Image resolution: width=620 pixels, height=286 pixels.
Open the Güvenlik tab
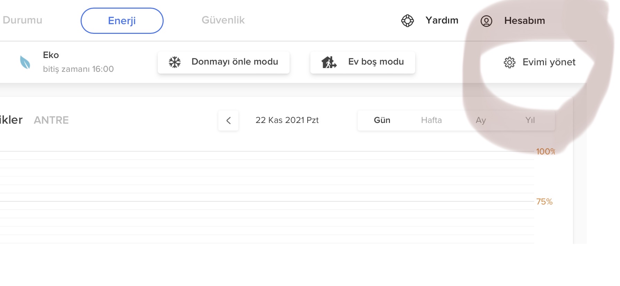tap(223, 20)
